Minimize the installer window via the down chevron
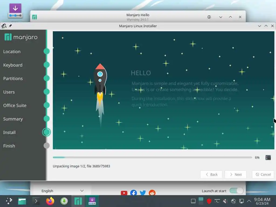 pos(259,26)
